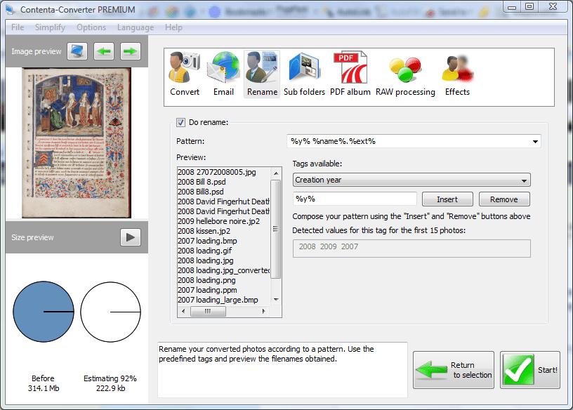Click the Remove button
This screenshot has width=573, height=410.
(x=504, y=199)
